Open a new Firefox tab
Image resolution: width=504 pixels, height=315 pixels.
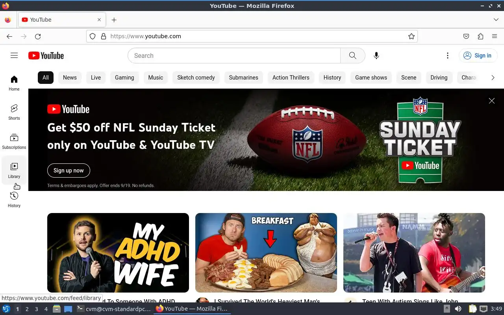[x=114, y=20]
